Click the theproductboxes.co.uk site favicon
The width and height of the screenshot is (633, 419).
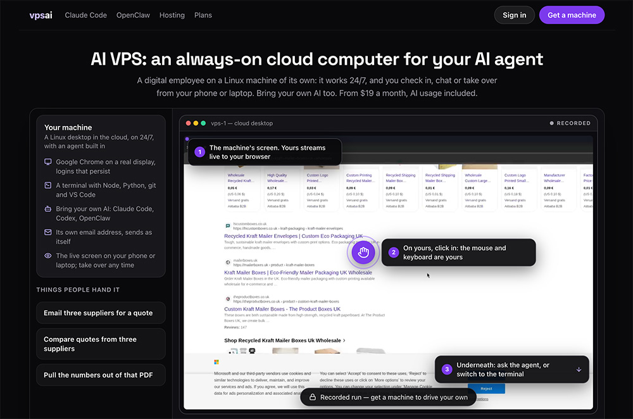pyautogui.click(x=228, y=299)
